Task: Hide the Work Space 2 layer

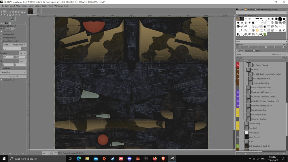Action: point(238,137)
